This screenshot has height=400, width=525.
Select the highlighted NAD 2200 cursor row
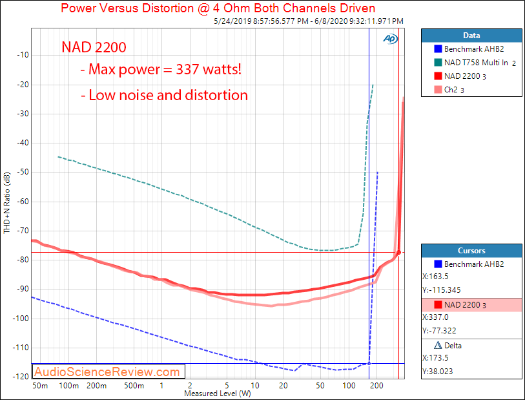click(471, 305)
